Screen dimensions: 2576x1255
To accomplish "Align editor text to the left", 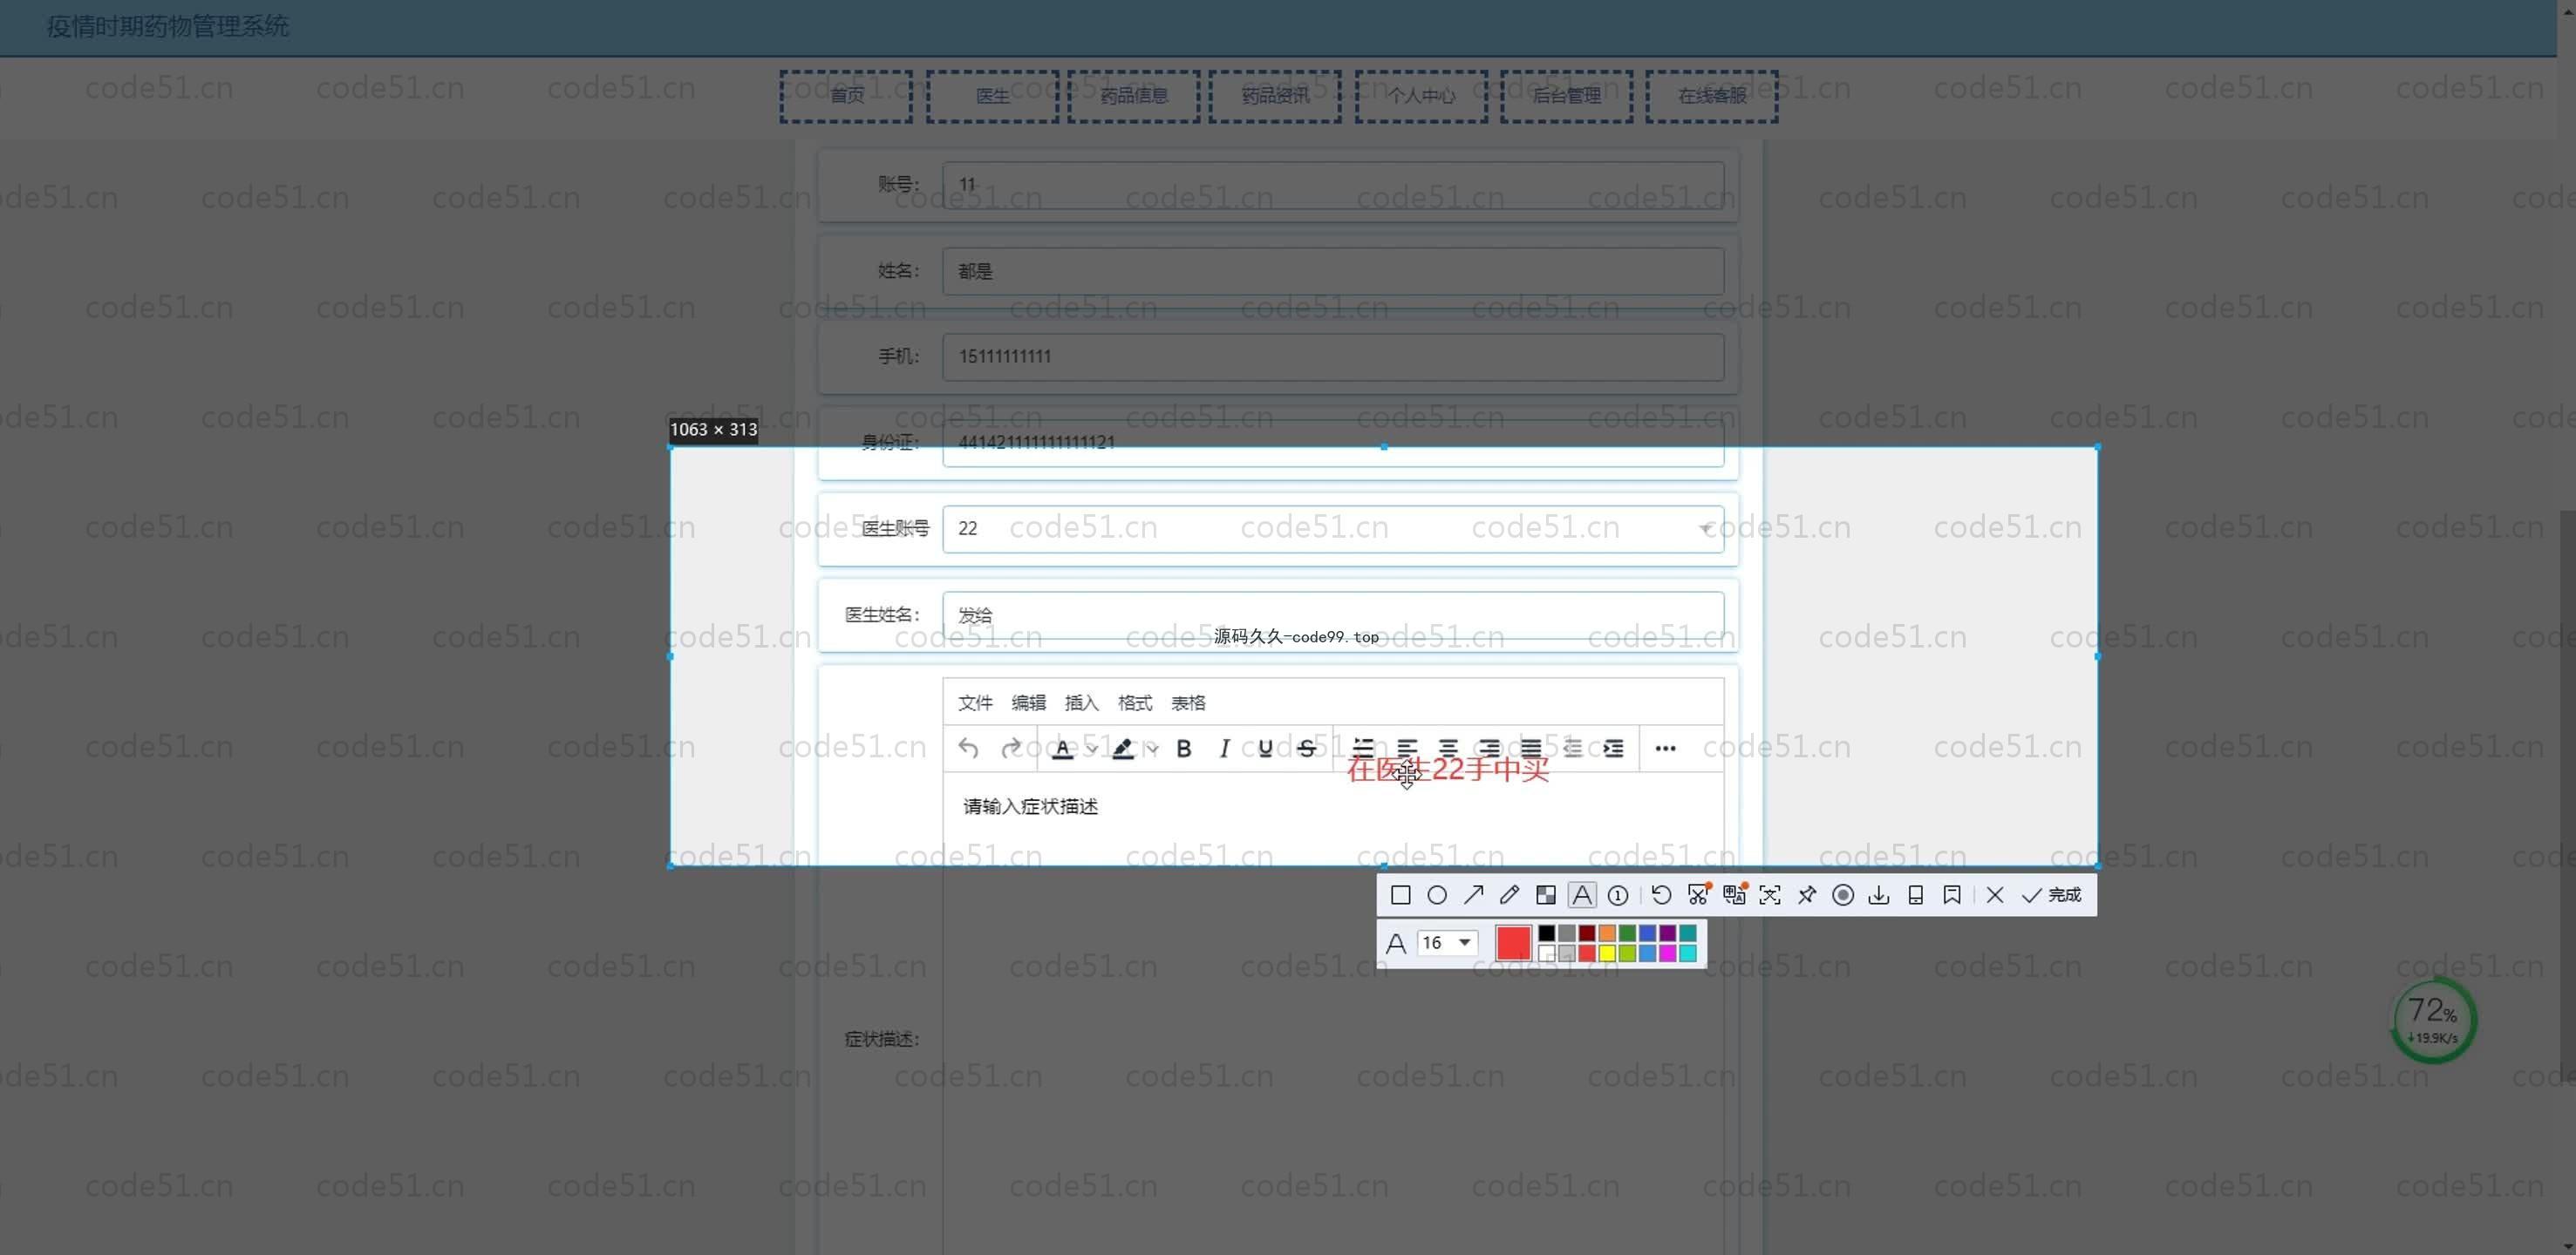I will pyautogui.click(x=1407, y=749).
